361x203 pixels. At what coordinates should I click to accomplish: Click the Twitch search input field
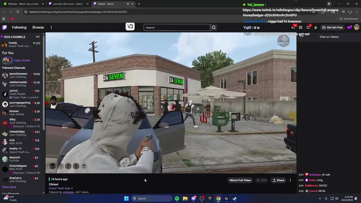click(x=177, y=27)
